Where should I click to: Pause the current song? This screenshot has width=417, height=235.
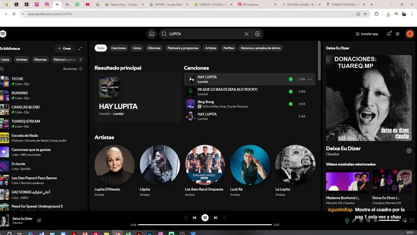[205, 218]
